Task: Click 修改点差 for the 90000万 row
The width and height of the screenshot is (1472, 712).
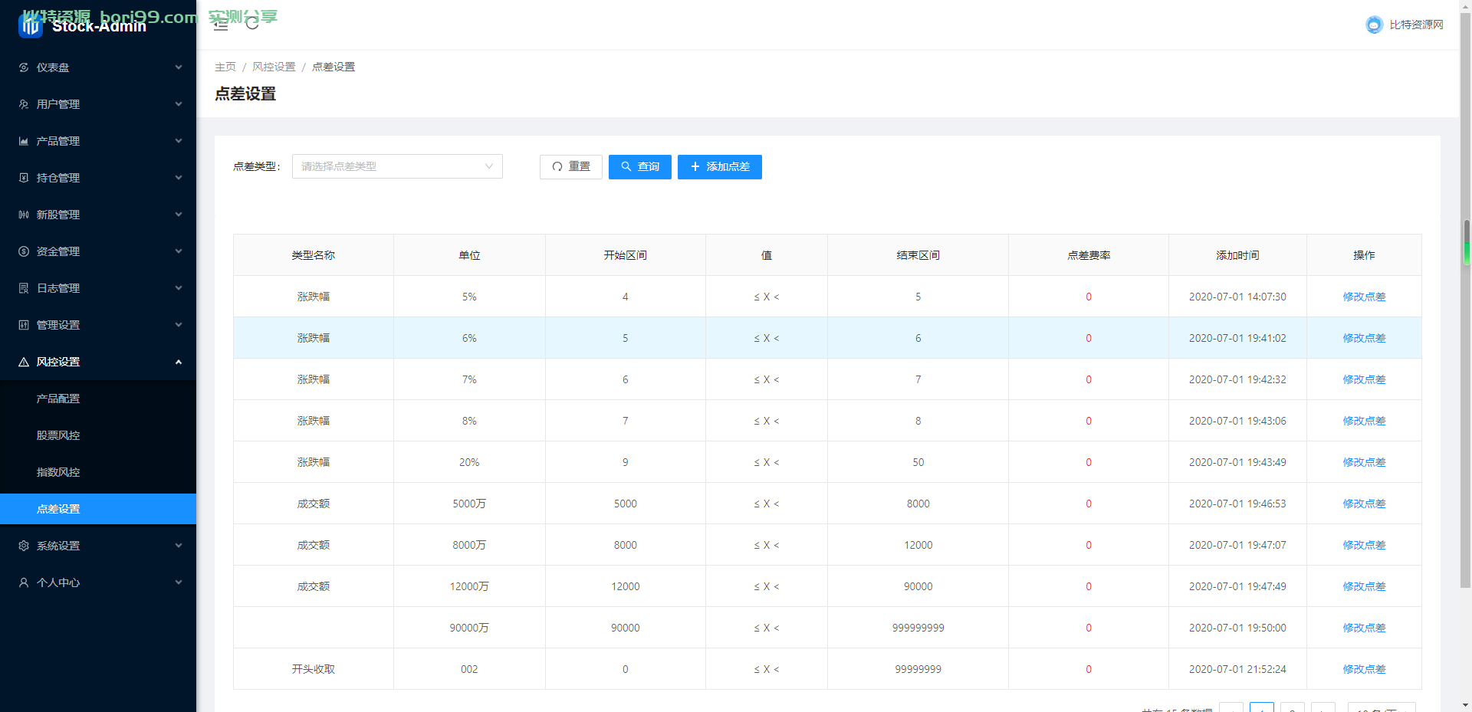Action: pyautogui.click(x=1364, y=628)
